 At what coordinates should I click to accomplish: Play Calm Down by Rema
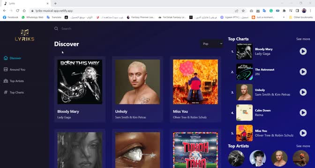click(x=303, y=112)
